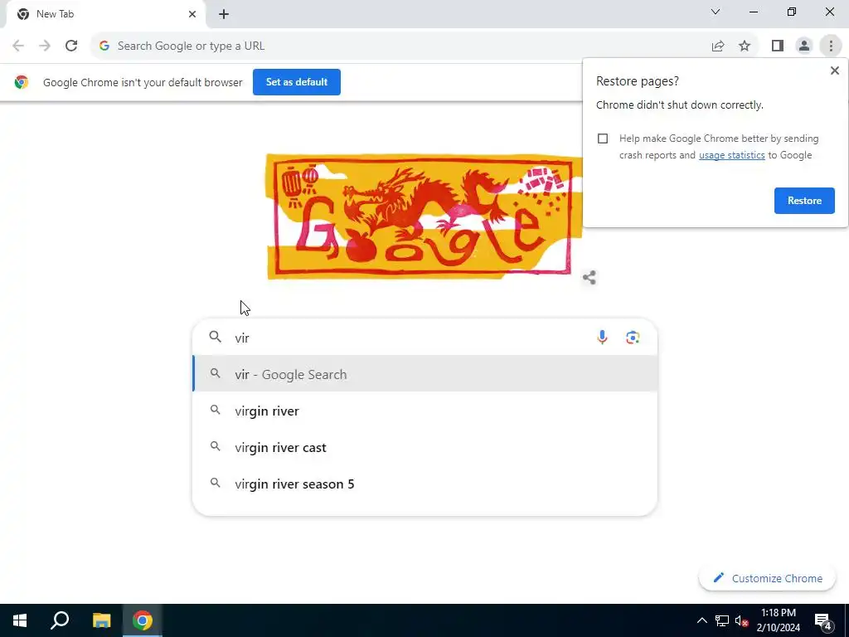This screenshot has width=849, height=637.
Task: Open the taskbar clock and date
Action: pos(778,620)
